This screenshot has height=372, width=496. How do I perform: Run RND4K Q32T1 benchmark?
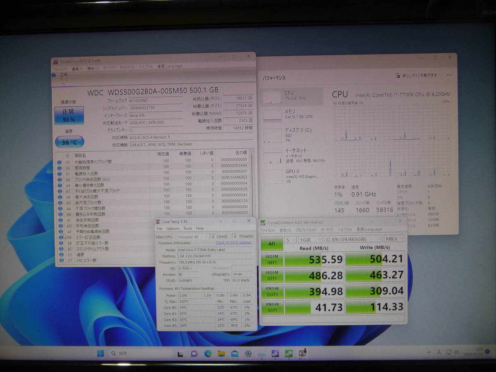[272, 291]
